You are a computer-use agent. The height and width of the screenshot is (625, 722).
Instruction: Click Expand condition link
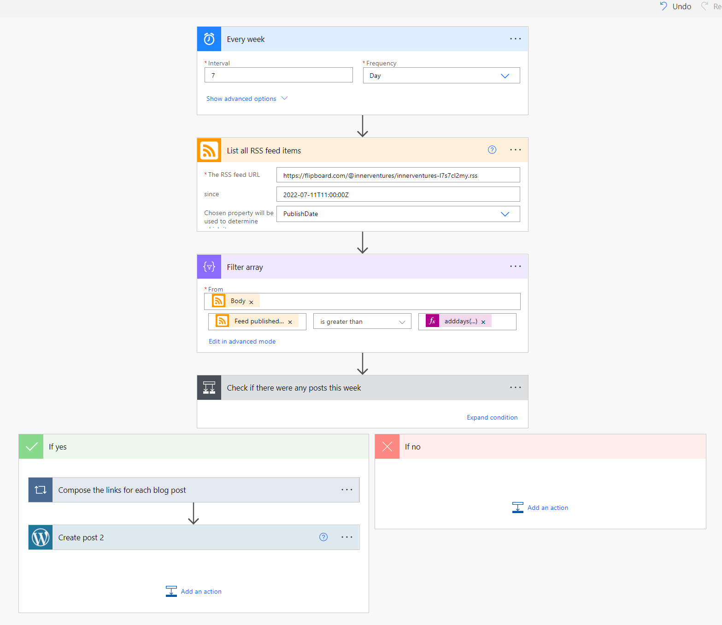point(492,417)
